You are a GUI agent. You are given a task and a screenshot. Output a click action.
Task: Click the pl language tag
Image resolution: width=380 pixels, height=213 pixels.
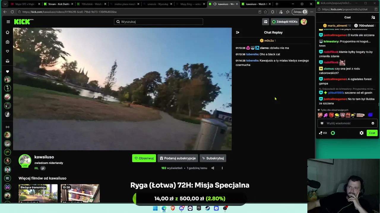click(43, 168)
